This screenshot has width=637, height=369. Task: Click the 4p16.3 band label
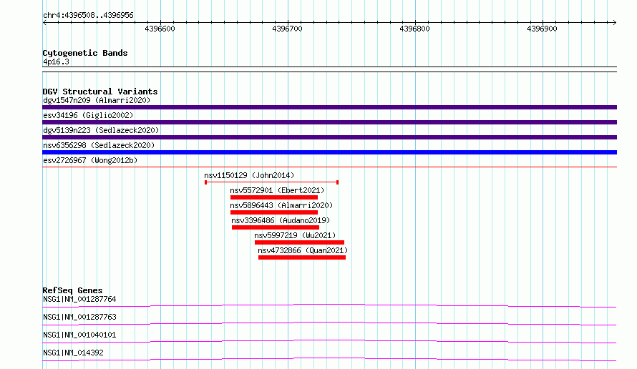[56, 62]
